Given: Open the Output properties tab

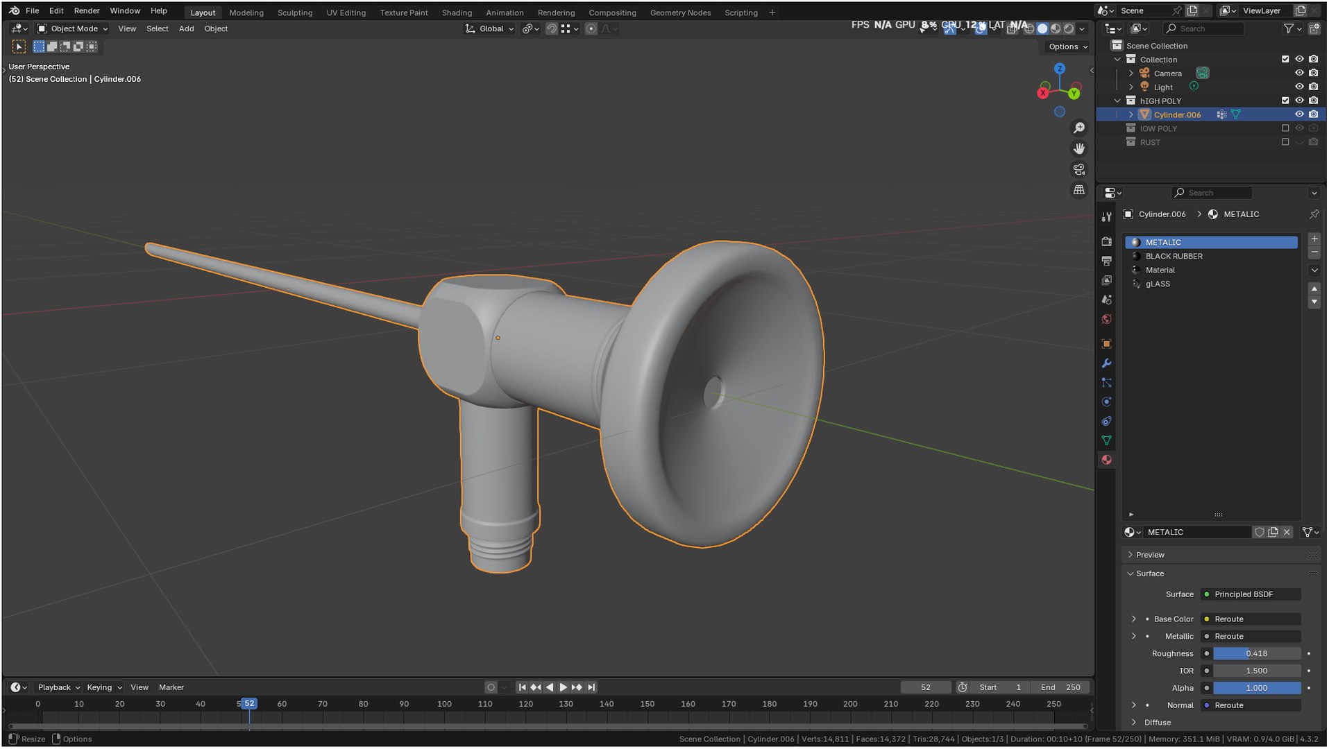Looking at the screenshot, I should pos(1107,261).
